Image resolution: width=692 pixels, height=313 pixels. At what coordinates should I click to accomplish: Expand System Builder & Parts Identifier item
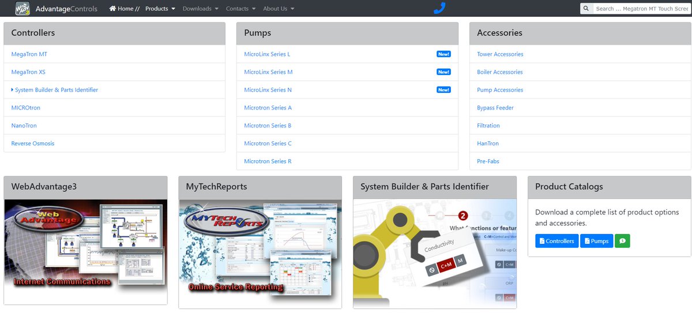point(55,90)
